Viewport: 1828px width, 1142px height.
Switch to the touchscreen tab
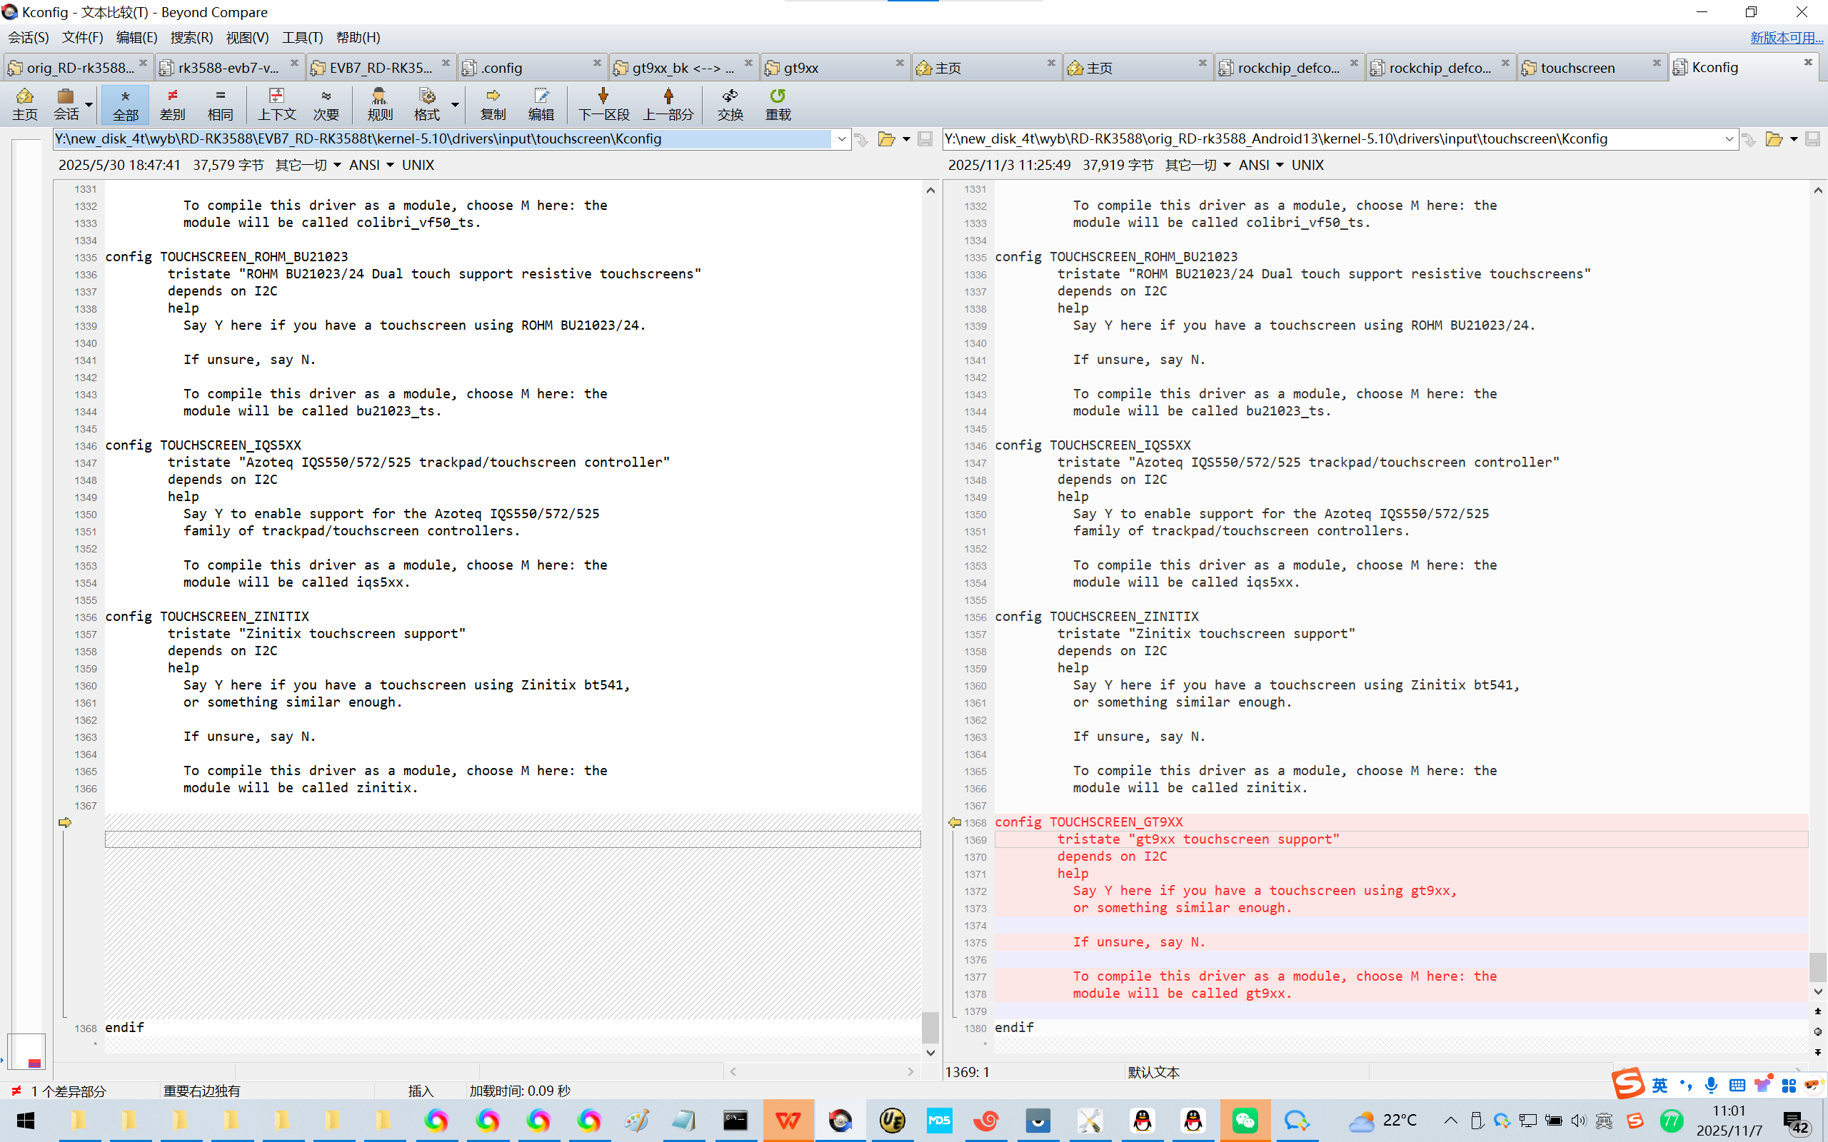point(1577,68)
